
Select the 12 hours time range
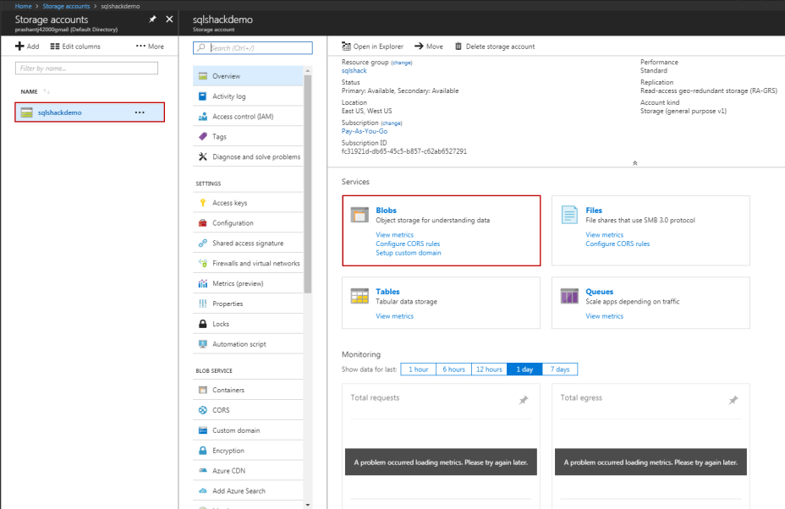pyautogui.click(x=488, y=369)
